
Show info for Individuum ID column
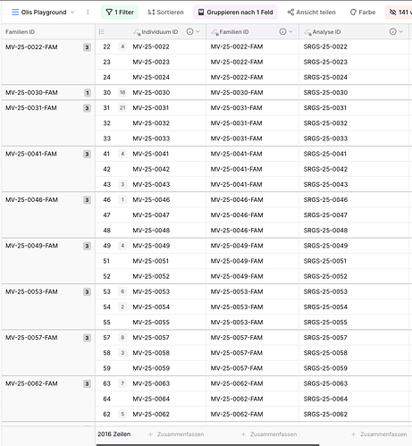pos(189,31)
